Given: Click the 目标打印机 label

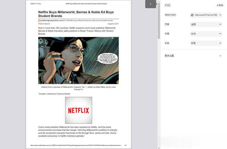Looking at the screenshot, I should pos(170,15).
